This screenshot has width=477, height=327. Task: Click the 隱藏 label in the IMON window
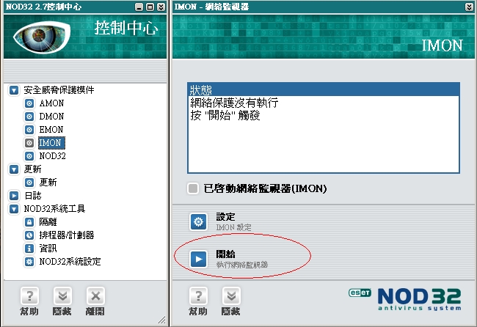coord(231,312)
